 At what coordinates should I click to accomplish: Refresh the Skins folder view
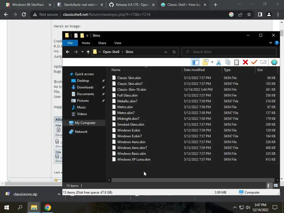(174, 52)
